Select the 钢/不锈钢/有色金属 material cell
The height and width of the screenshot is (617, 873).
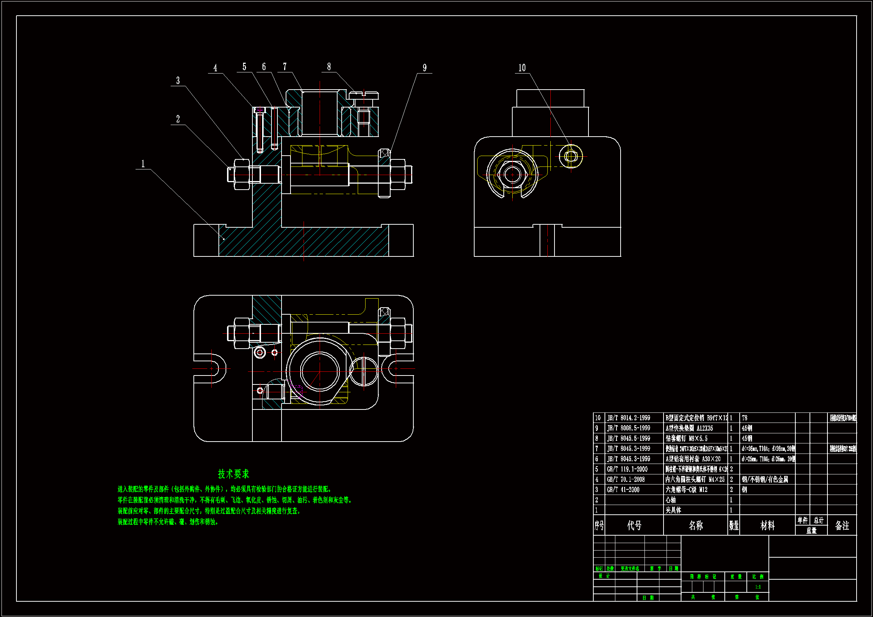765,479
